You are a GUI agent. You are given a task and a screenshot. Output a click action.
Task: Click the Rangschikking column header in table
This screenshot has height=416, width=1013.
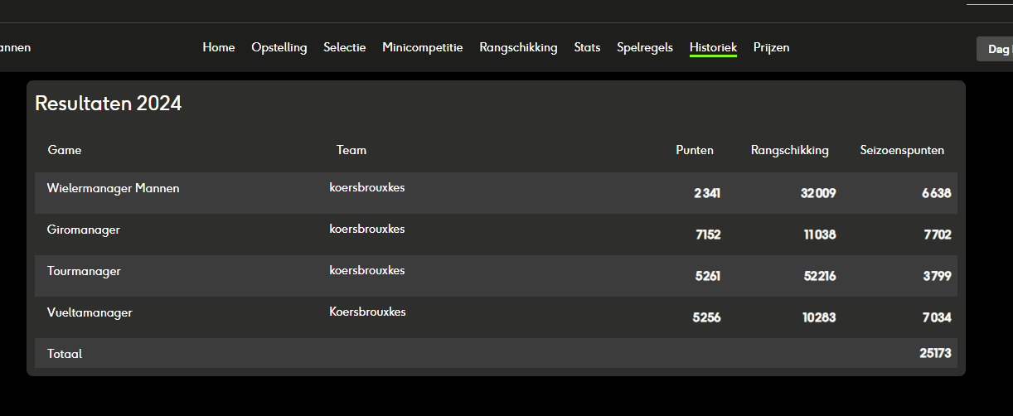pos(790,150)
